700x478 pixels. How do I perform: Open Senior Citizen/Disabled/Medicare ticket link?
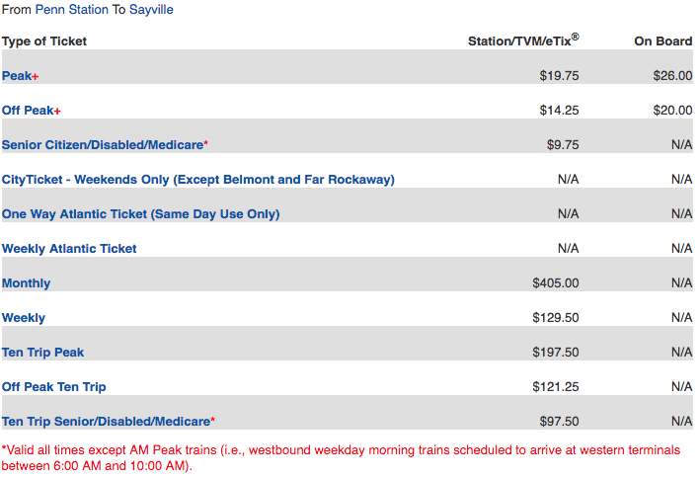click(105, 145)
